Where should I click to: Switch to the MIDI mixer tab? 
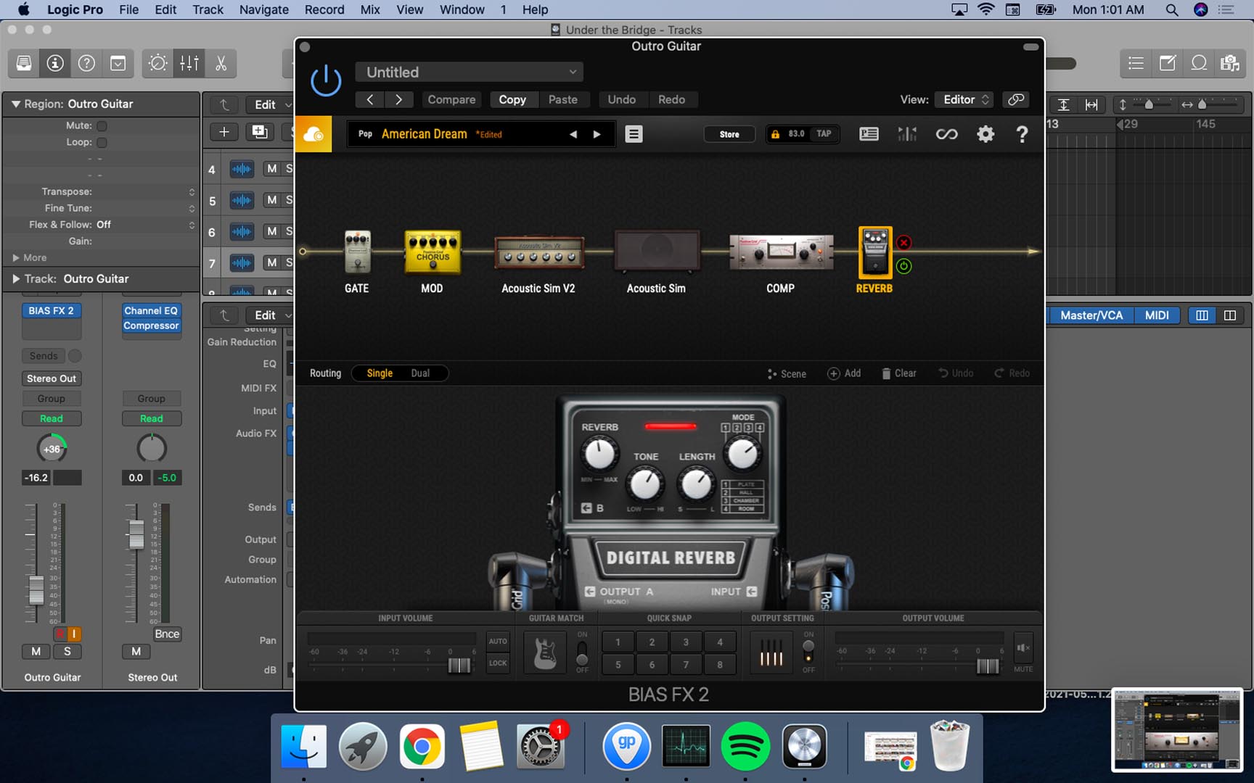pos(1157,315)
